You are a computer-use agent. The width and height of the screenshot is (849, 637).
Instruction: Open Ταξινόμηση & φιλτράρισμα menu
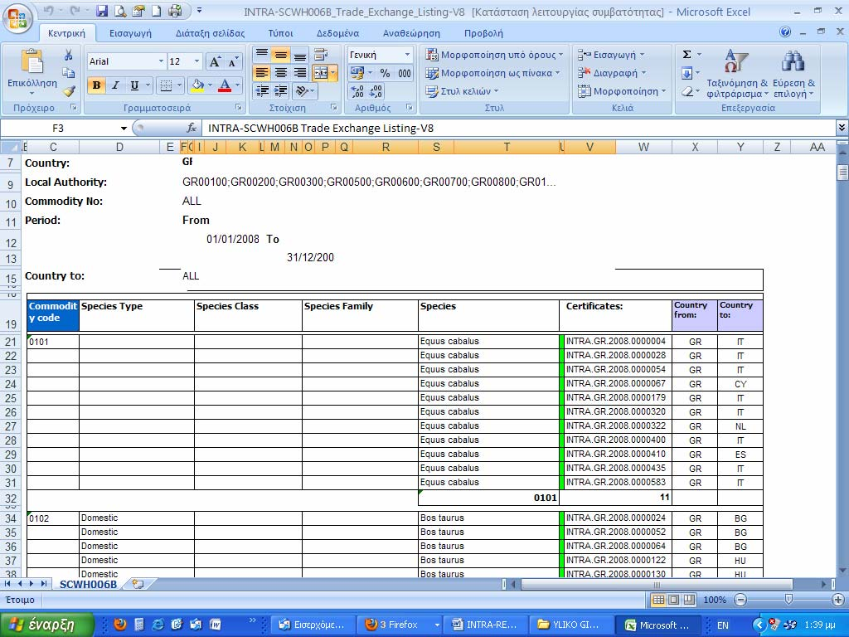(x=737, y=74)
